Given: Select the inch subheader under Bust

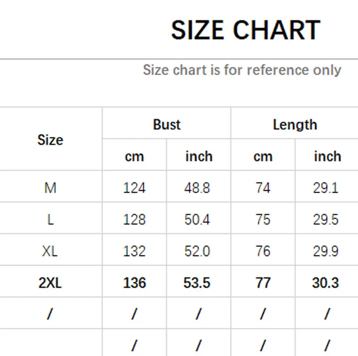Looking at the screenshot, I should [x=199, y=157].
